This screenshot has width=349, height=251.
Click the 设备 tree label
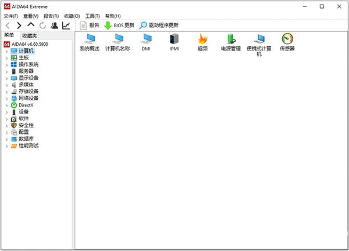click(24, 112)
